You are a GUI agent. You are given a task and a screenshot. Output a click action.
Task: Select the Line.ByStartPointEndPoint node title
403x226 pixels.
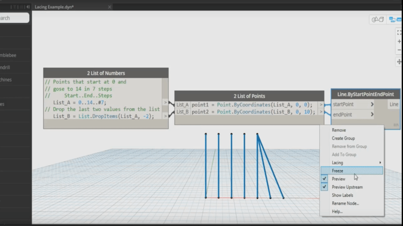[x=365, y=94]
